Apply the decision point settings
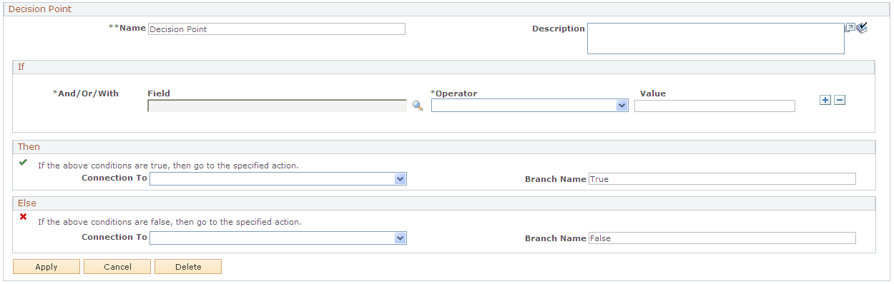The image size is (894, 284). pos(46,267)
